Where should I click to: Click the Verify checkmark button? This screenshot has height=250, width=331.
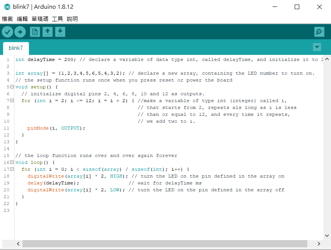(7, 32)
